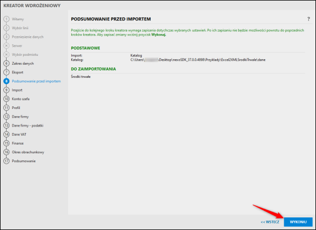Screen dimensions: 316x230
Task: Click the crossed circle next to Serwer
Action: coord(7,46)
